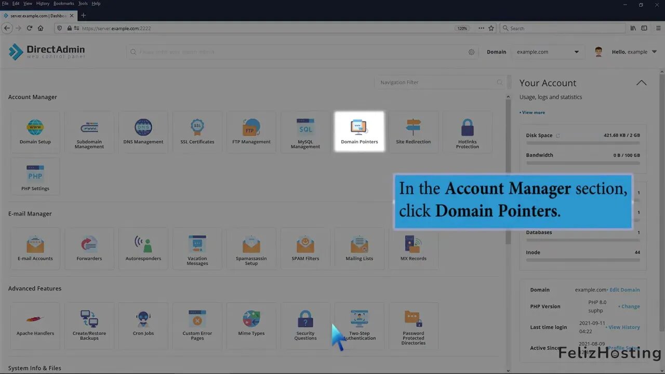Click the DirectAdmin logo
The image size is (665, 374).
(x=47, y=51)
